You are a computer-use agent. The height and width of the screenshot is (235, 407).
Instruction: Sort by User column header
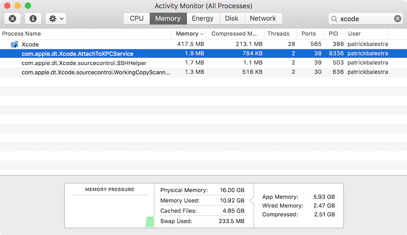coord(367,34)
